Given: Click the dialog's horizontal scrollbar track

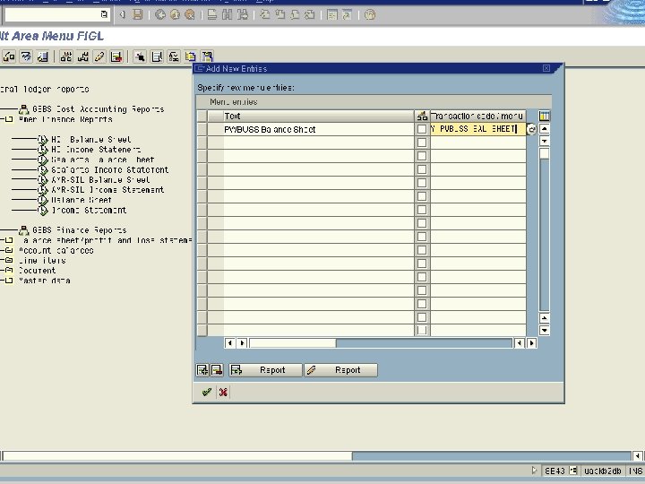Looking at the screenshot, I should tap(421, 343).
